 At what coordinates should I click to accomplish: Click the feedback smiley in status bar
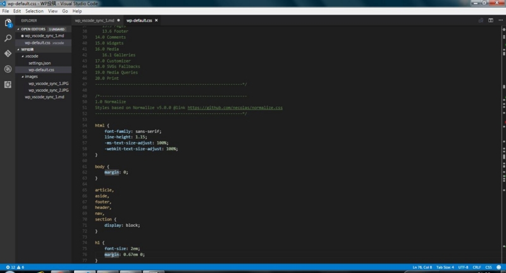click(498, 267)
